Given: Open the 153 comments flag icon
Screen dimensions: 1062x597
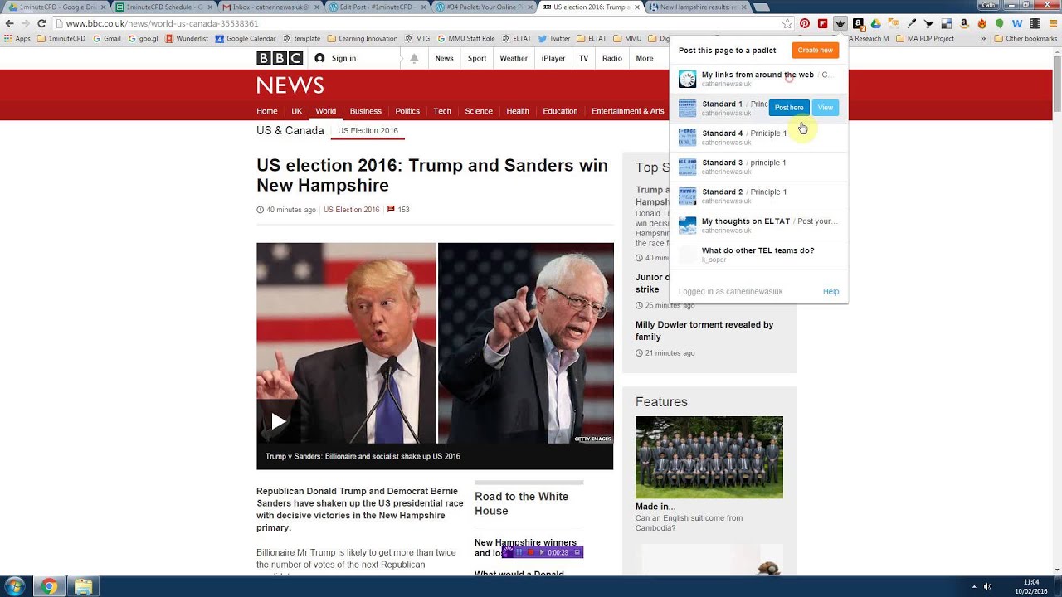Looking at the screenshot, I should 391,210.
